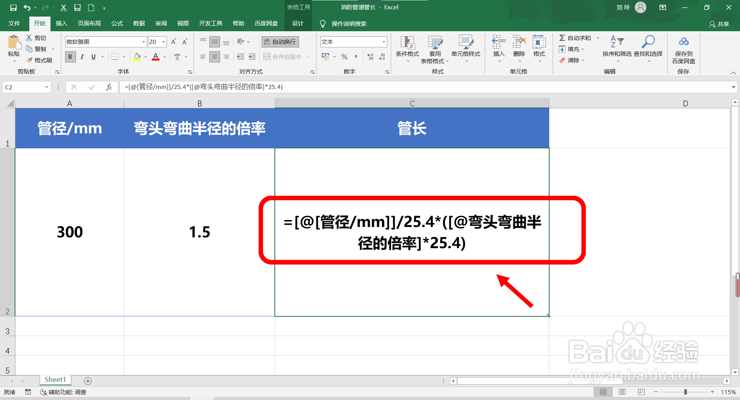
Task: Open the fill color dropdown arrow
Action: pos(145,57)
